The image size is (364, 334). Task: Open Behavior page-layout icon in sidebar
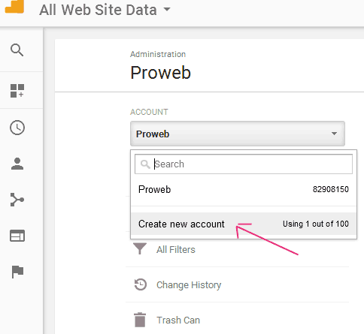tap(17, 236)
